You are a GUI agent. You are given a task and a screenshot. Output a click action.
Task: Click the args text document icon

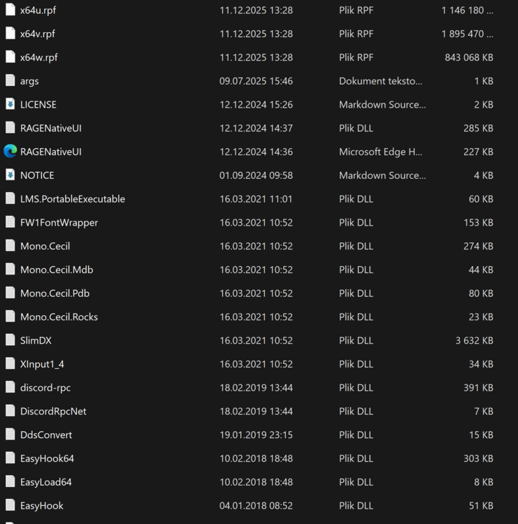(10, 80)
